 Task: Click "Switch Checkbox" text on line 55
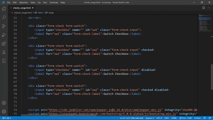[116, 34]
